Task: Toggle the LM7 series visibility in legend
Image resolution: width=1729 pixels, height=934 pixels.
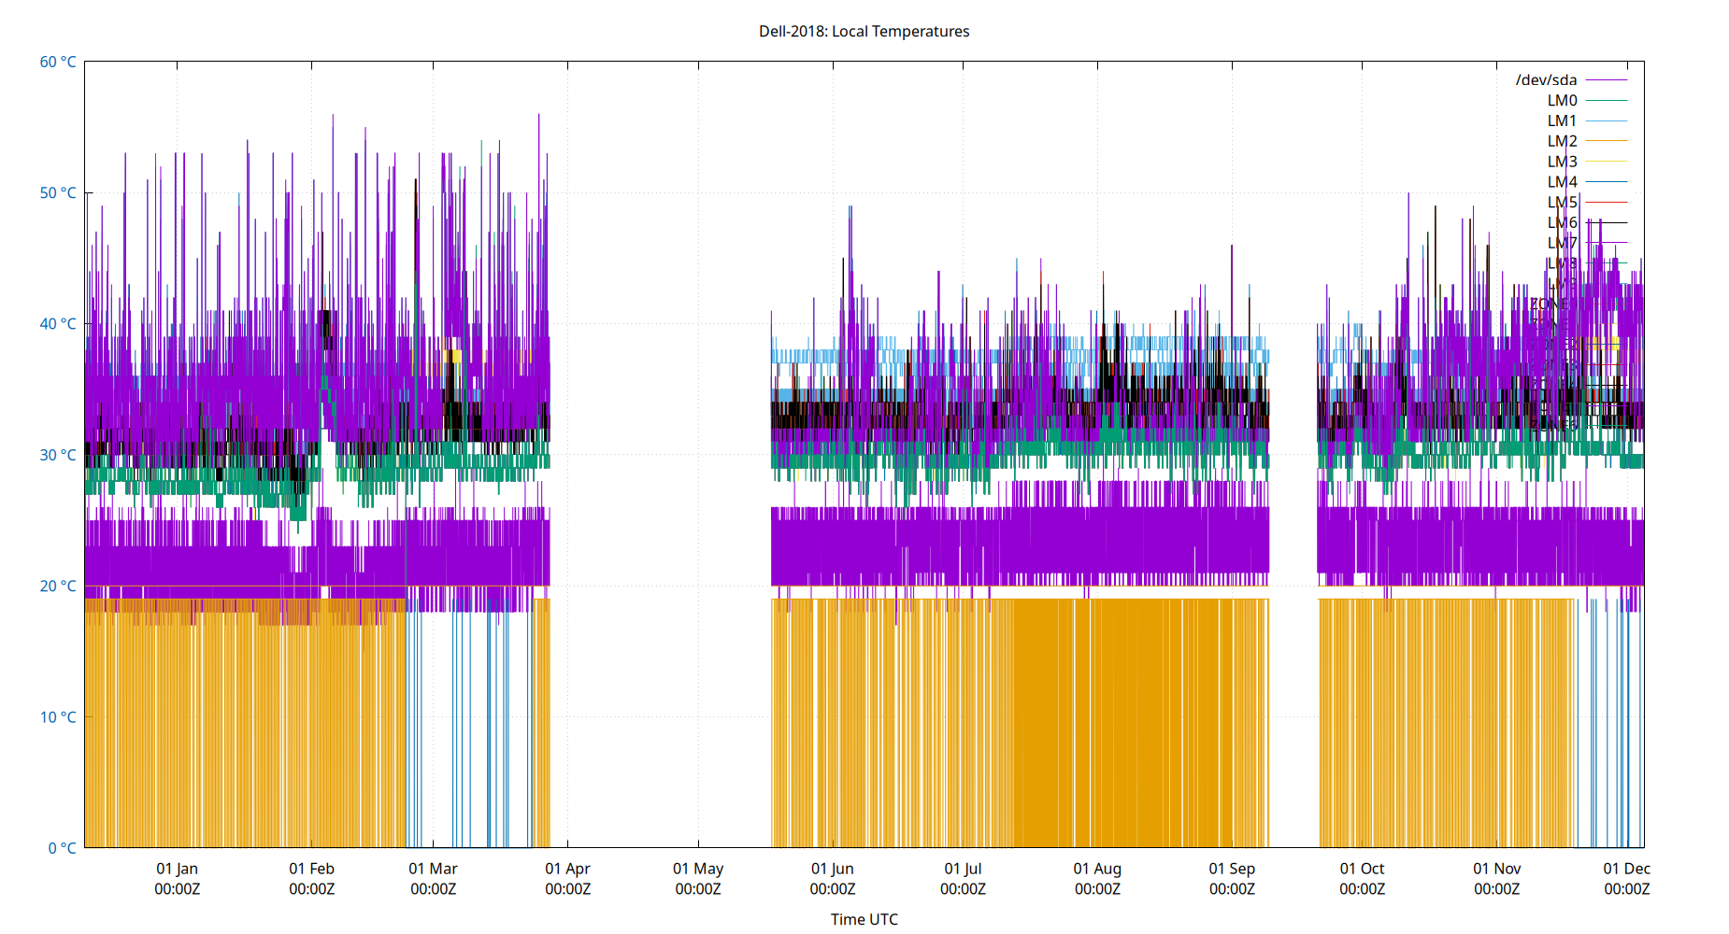Action: (x=1563, y=241)
